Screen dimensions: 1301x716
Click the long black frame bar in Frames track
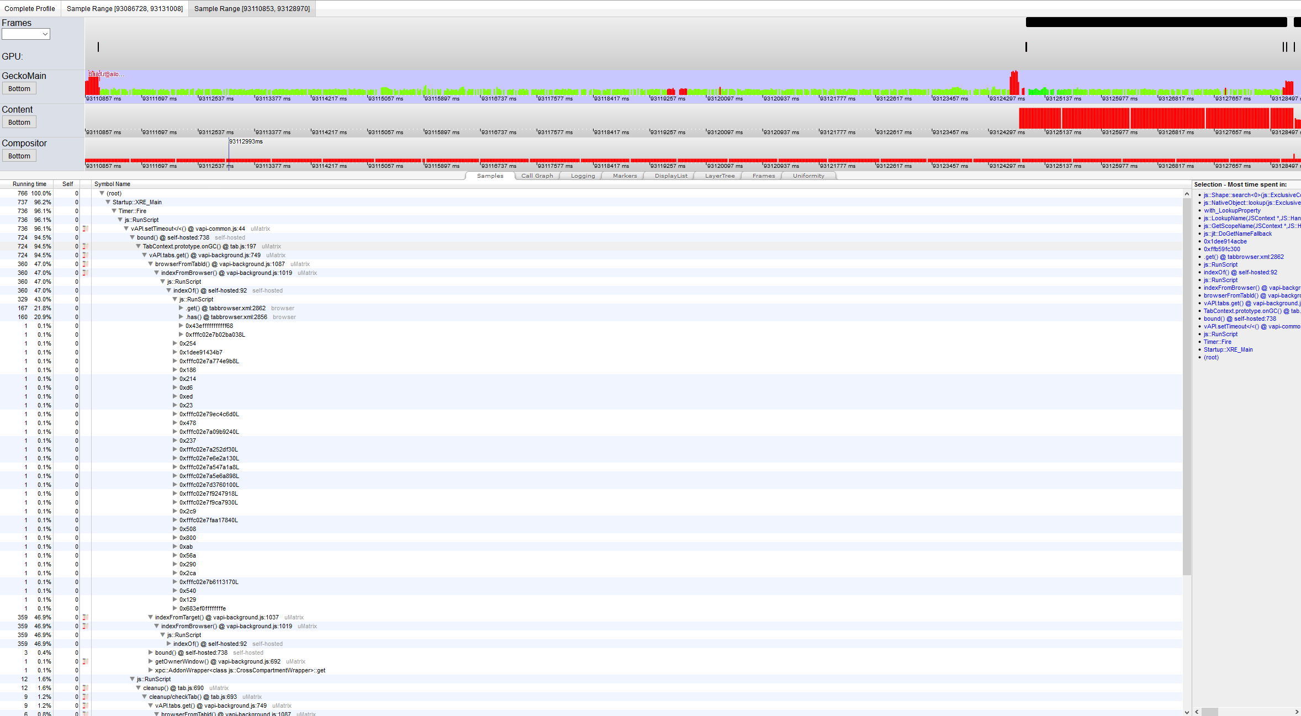1156,22
